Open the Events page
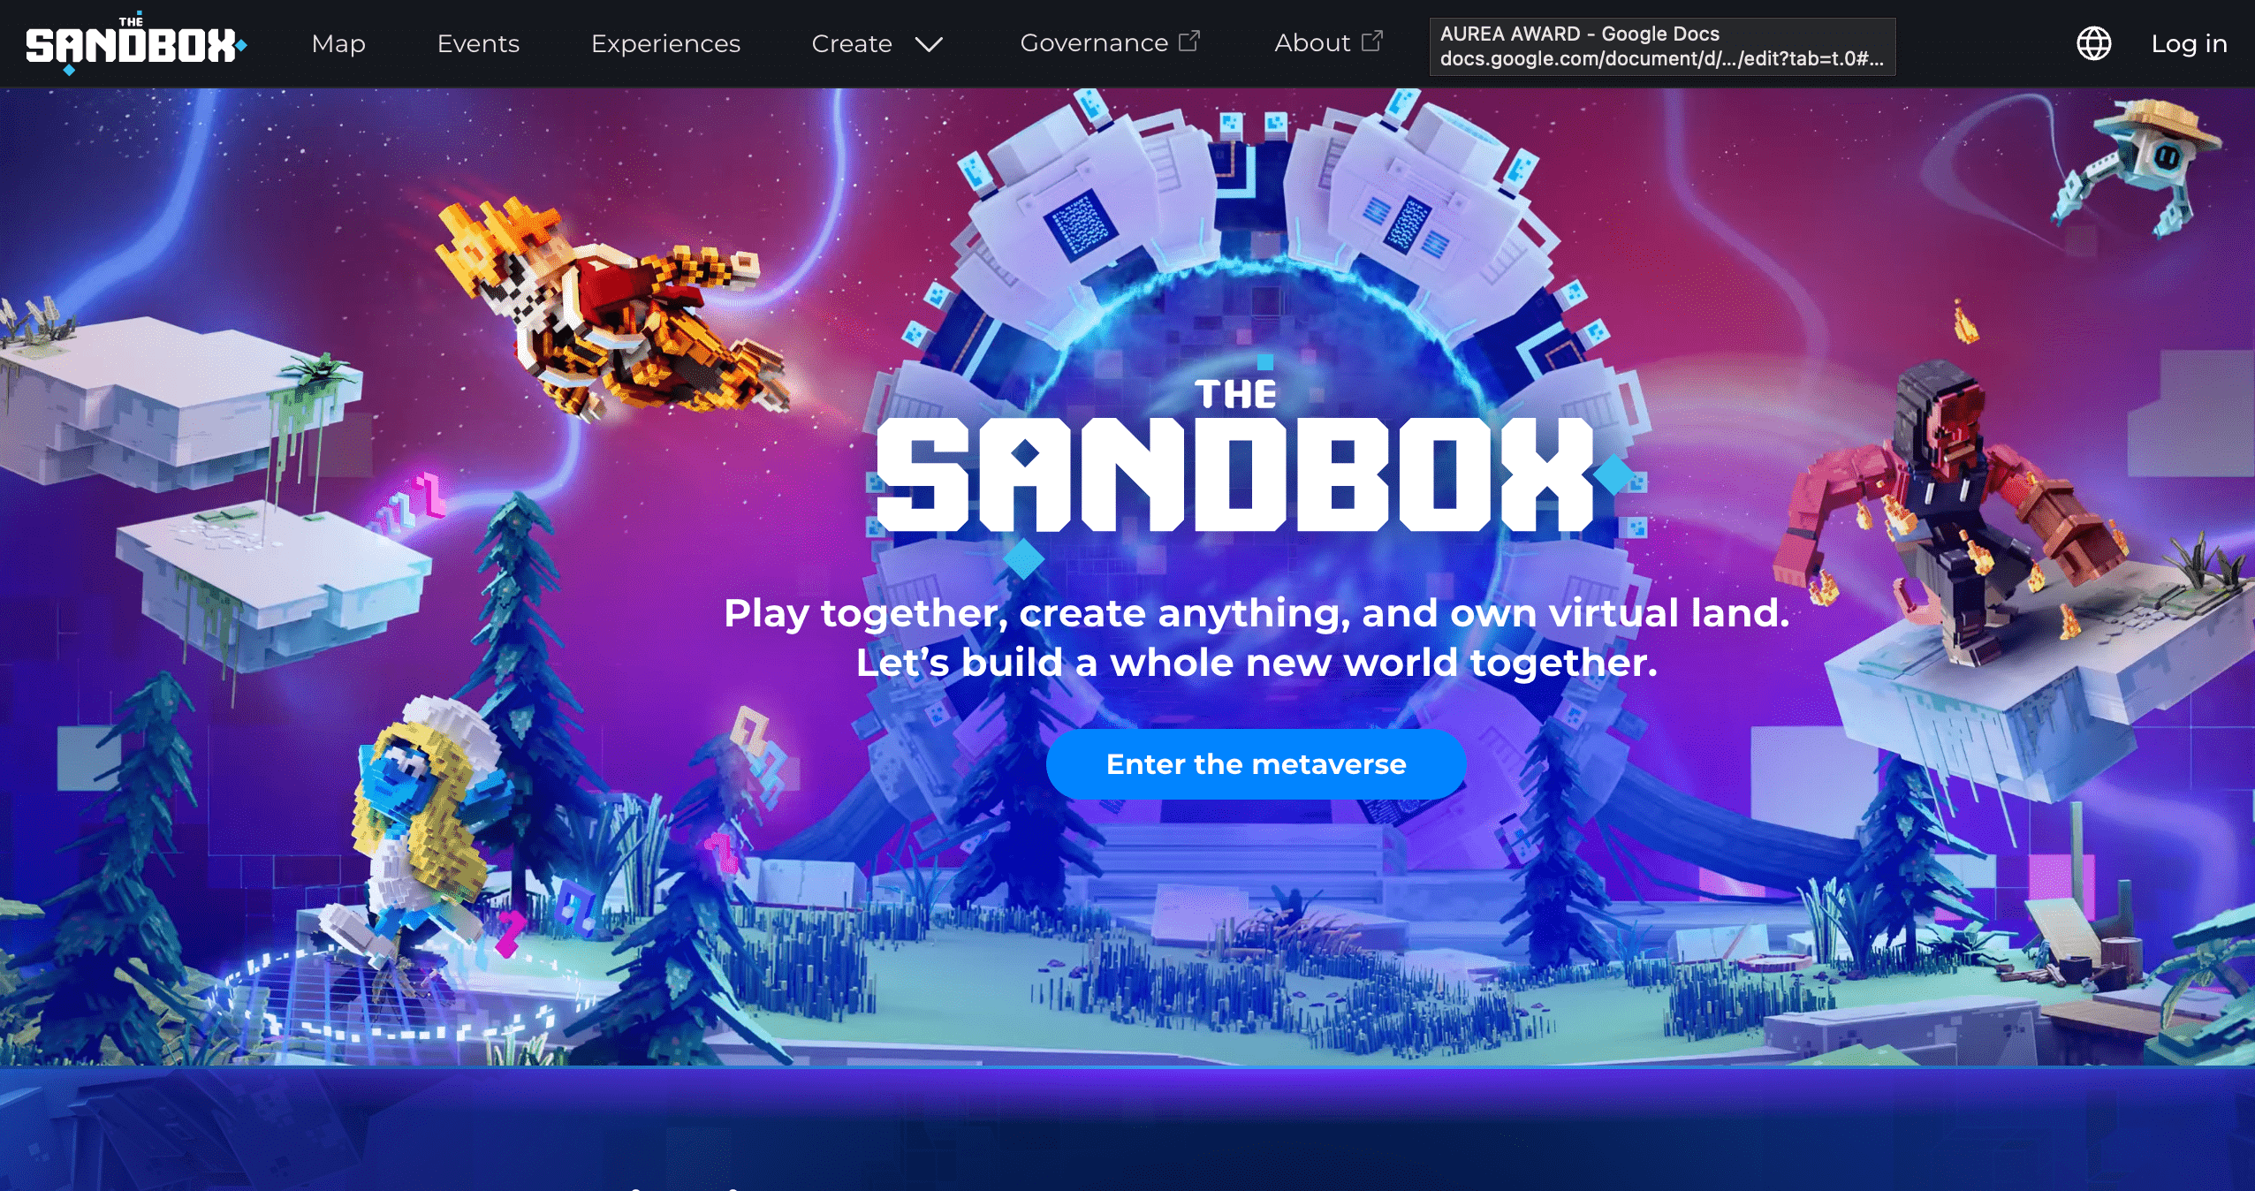The image size is (2255, 1191). pos(478,44)
